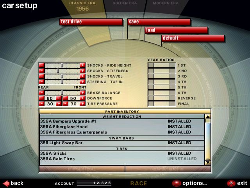Increase rear Downforce value

(x=59, y=98)
